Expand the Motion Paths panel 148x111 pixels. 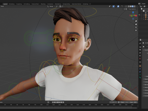pos(146,84)
